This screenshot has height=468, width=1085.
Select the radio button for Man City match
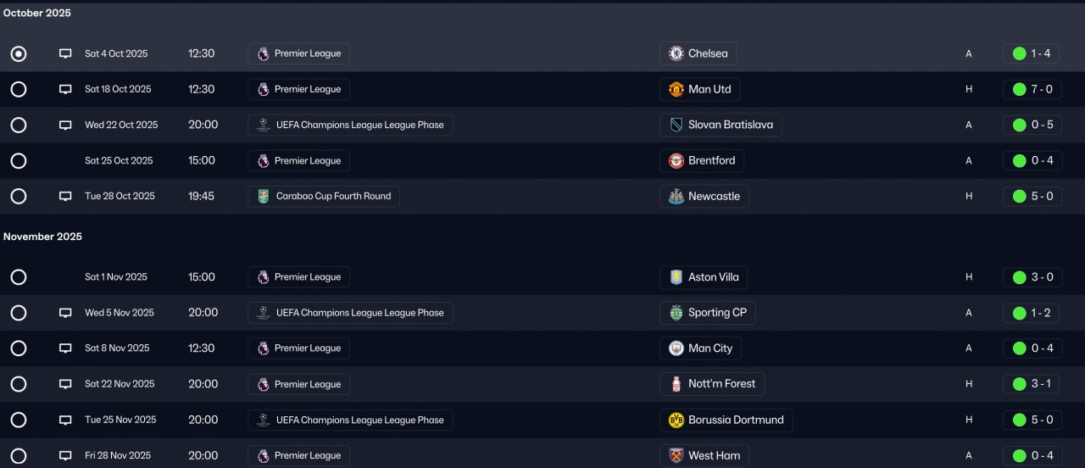[x=19, y=348]
